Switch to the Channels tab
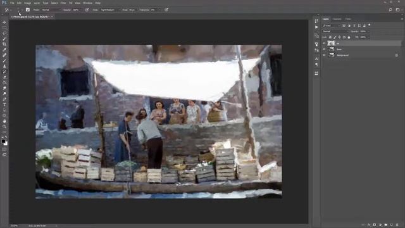This screenshot has width=405, height=228. pos(337,19)
